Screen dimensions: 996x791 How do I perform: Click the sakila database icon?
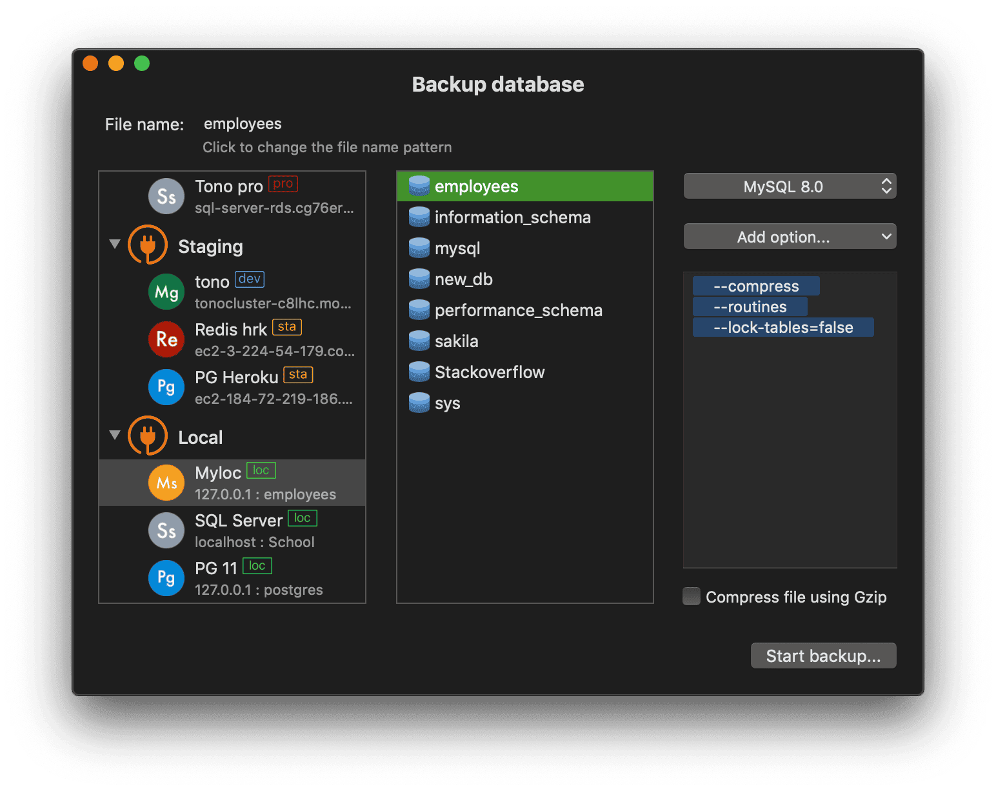tap(419, 341)
